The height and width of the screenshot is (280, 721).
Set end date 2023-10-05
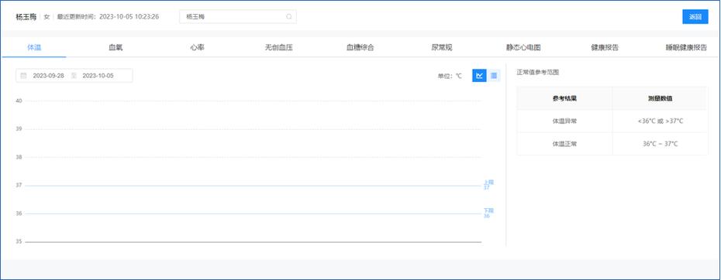tap(98, 76)
